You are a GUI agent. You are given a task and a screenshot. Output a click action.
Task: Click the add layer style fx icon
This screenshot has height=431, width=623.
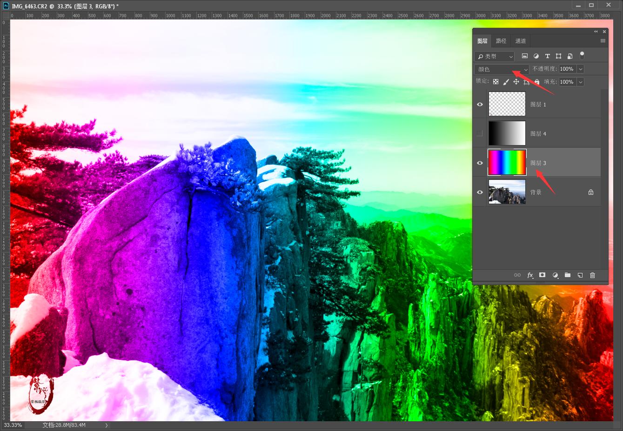[530, 275]
